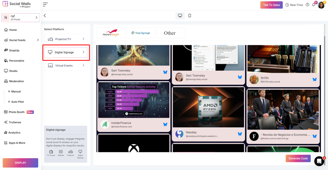
Task: Click the back arrow icon
Action: [45, 16]
